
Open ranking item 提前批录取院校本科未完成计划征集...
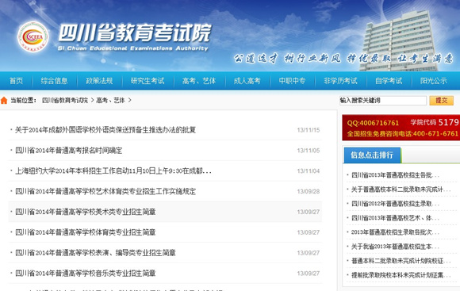[401, 275]
